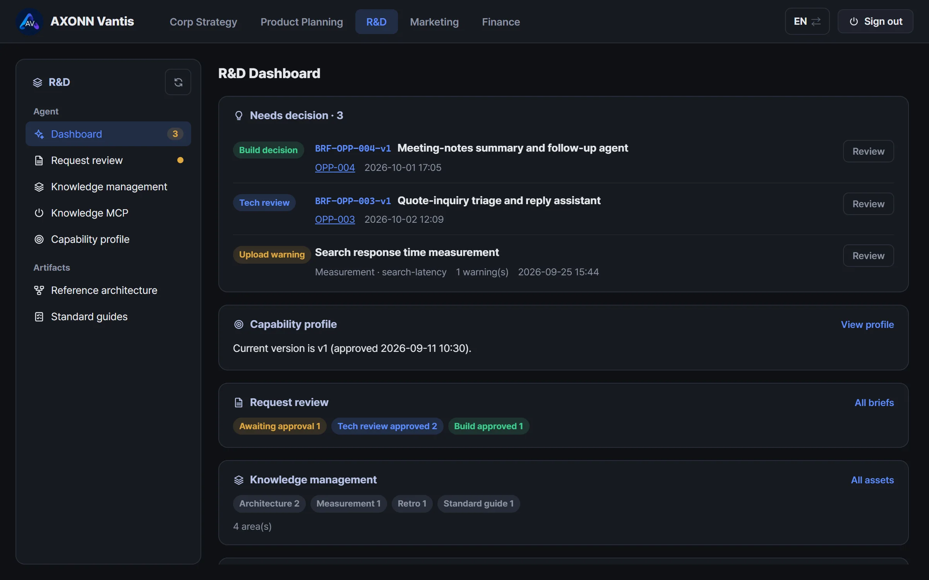Click the AXONN Vantis logo icon

tap(29, 22)
